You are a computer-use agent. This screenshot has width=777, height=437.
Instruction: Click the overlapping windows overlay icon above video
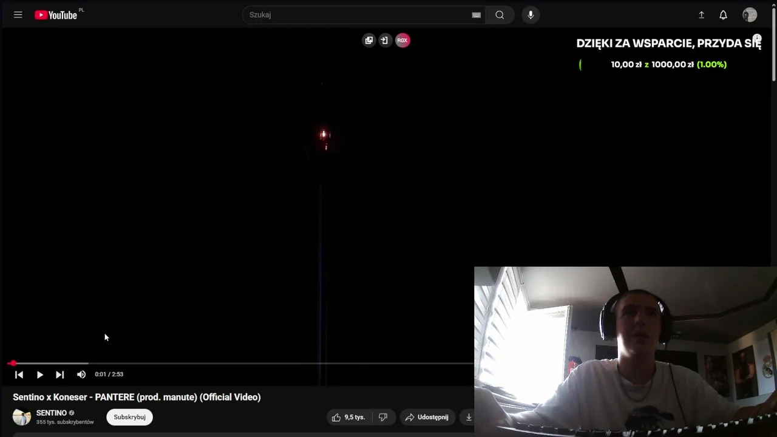coord(369,40)
